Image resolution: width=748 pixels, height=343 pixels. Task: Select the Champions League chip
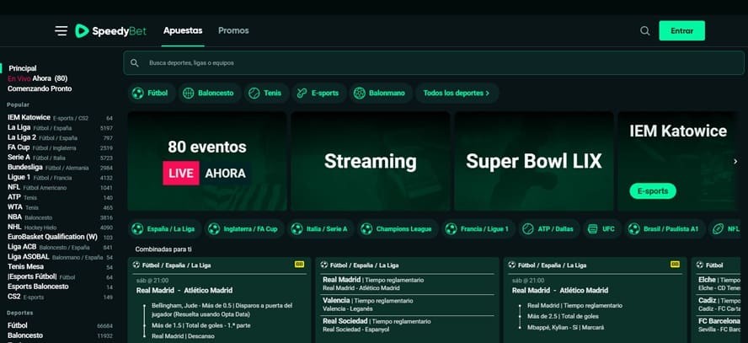point(398,229)
